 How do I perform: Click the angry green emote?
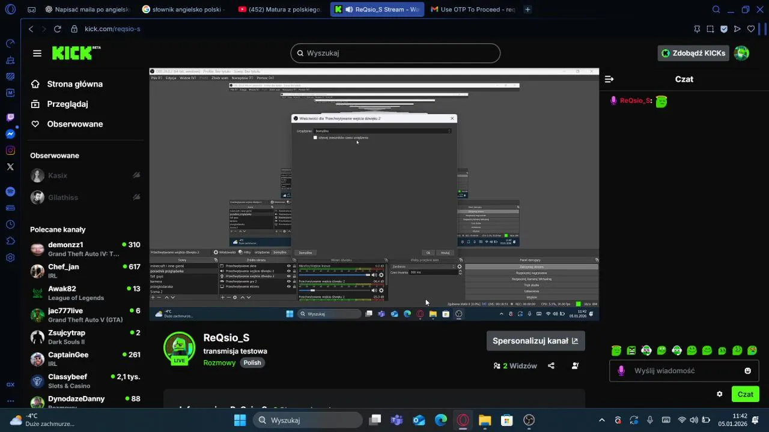(631, 350)
